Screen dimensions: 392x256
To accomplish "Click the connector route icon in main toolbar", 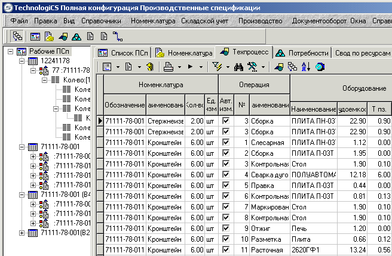I will [116, 36].
